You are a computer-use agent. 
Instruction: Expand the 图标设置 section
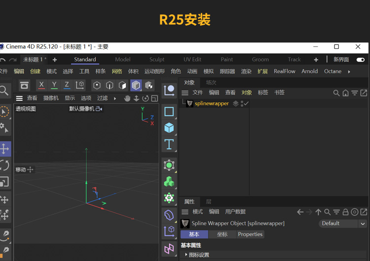186,255
